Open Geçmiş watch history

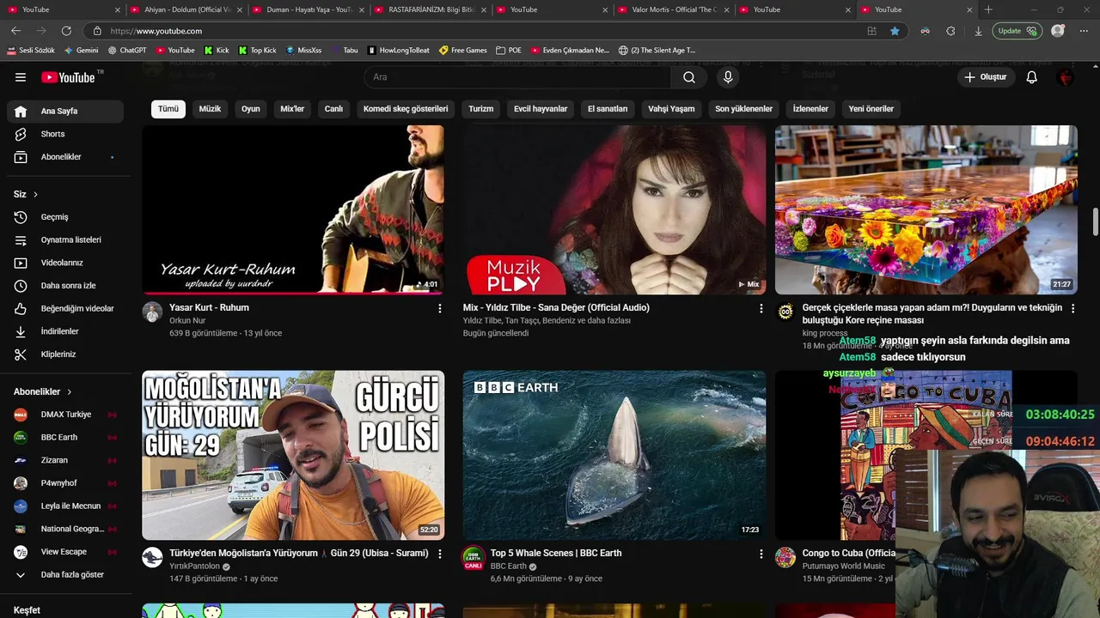[65, 217]
